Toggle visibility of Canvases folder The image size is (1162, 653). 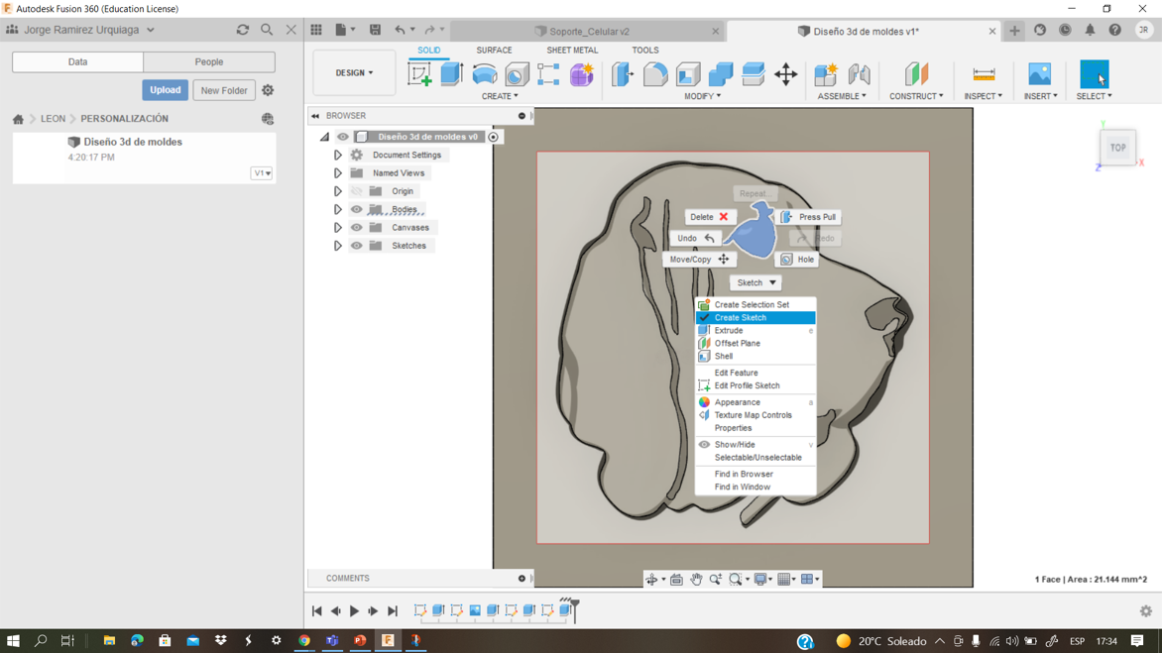tap(357, 228)
